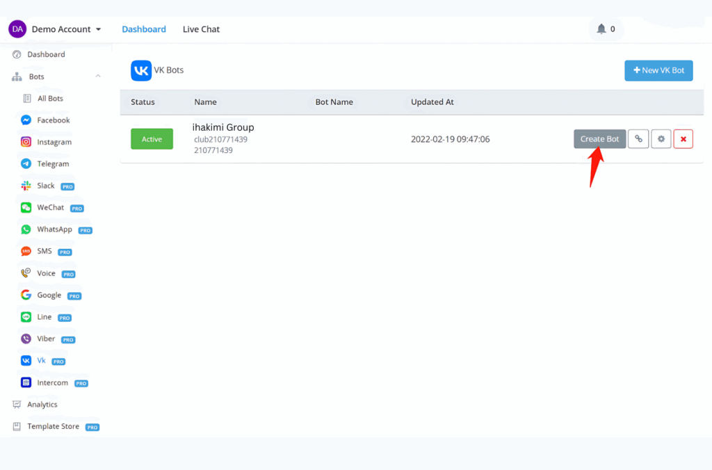Open settings gear for ihakimi Group

(661, 139)
